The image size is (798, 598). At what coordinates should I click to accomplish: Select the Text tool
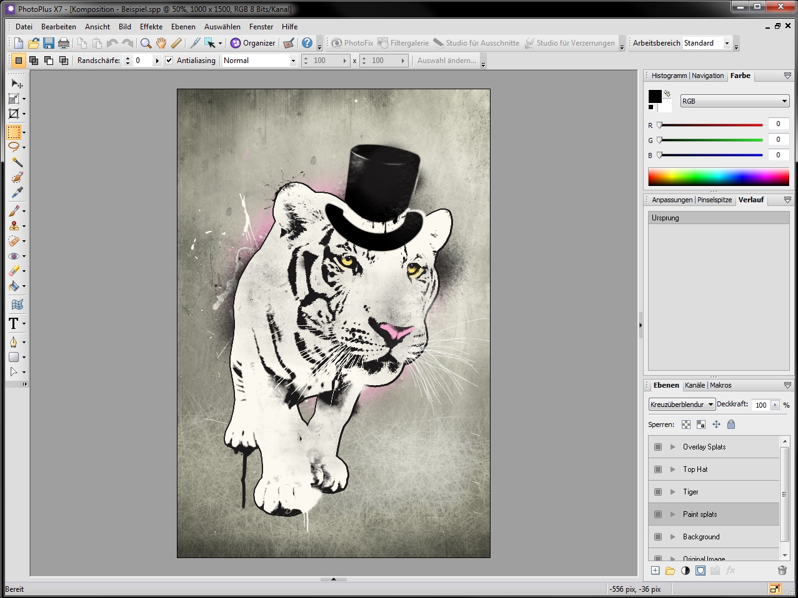[x=14, y=323]
